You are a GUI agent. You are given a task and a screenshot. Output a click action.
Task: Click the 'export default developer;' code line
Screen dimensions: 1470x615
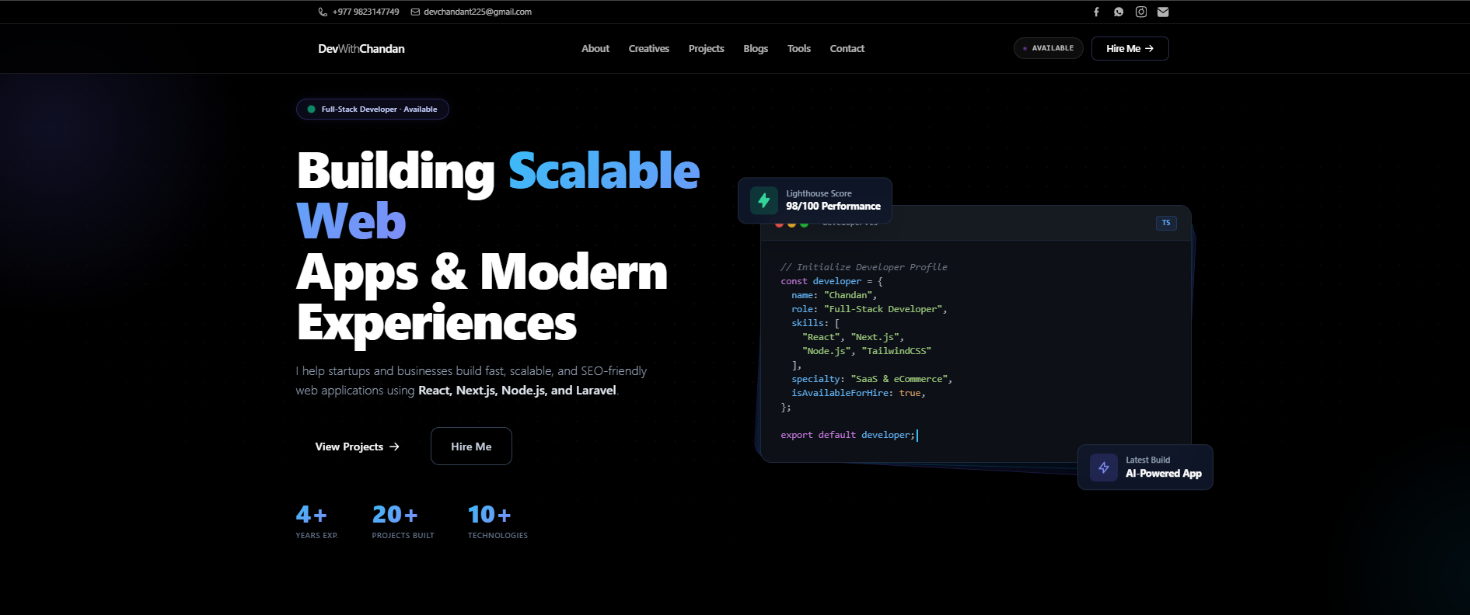[x=848, y=435]
